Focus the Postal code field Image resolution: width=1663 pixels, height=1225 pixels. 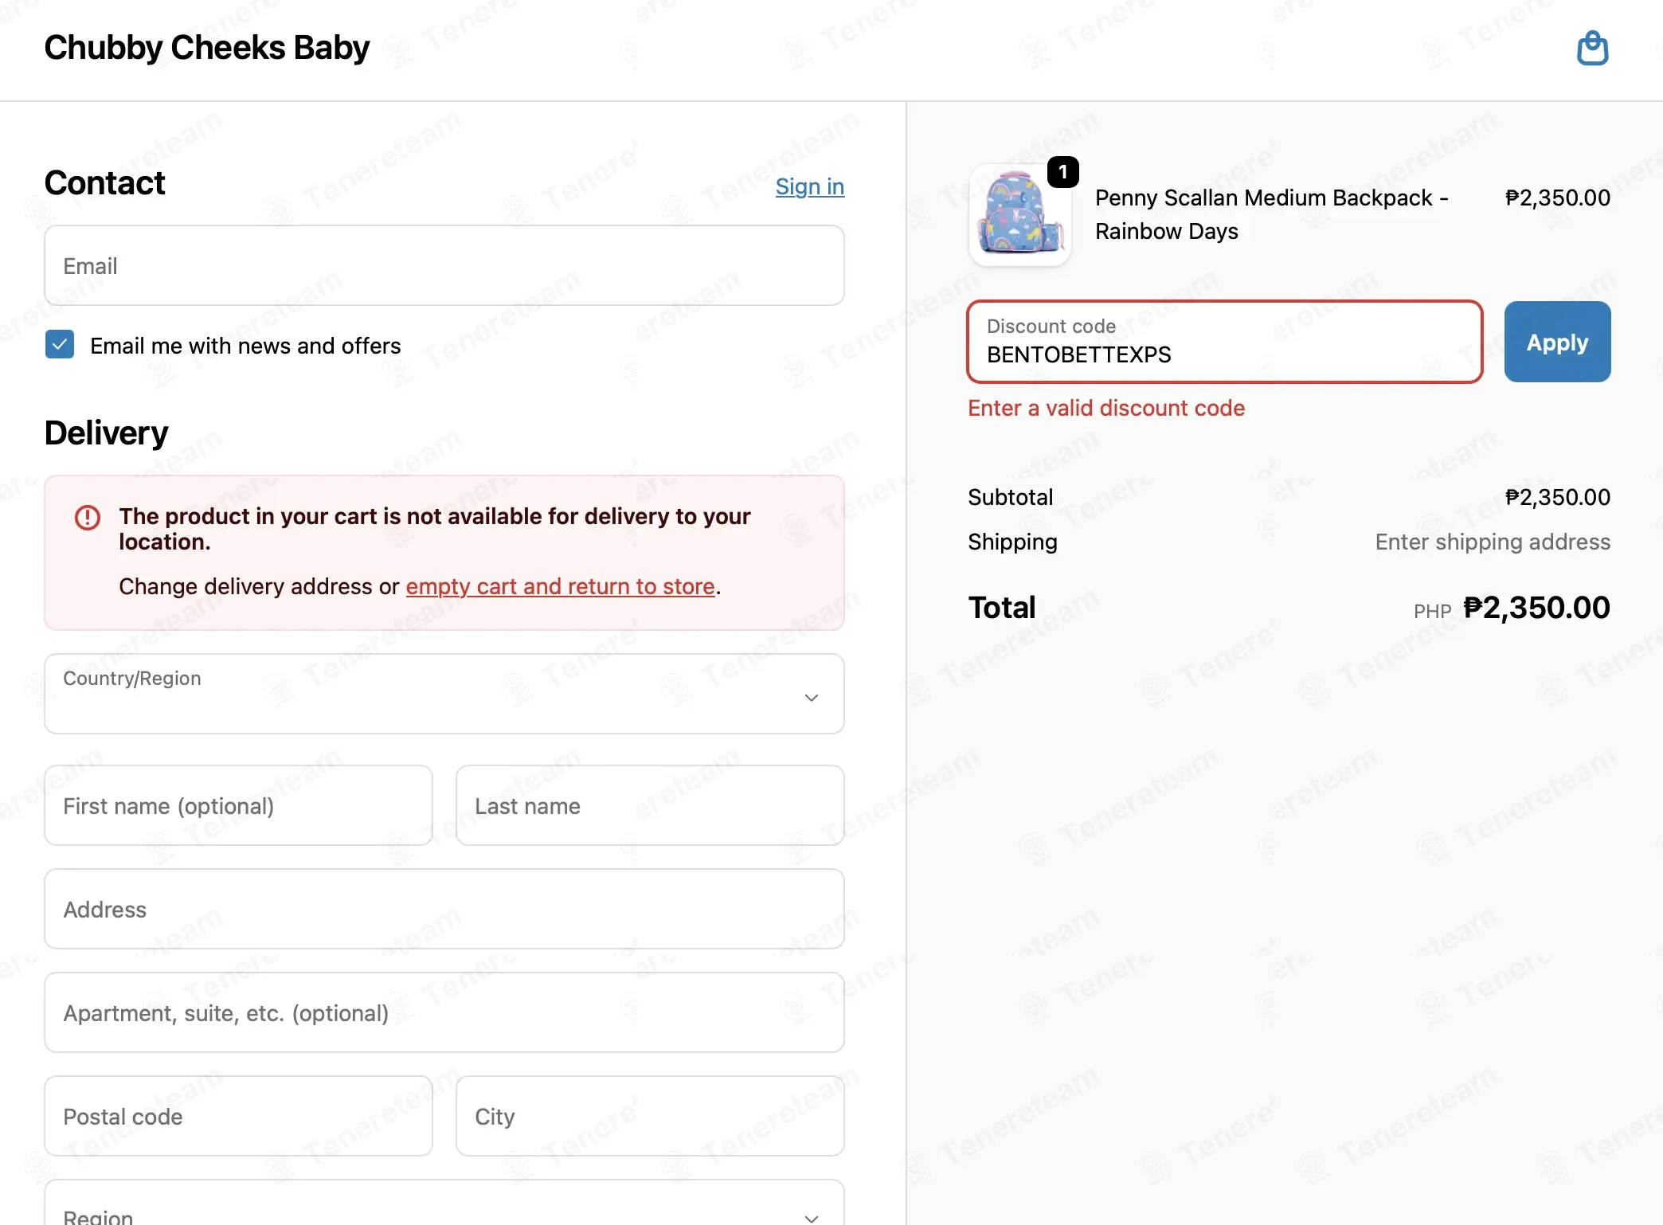(x=238, y=1116)
